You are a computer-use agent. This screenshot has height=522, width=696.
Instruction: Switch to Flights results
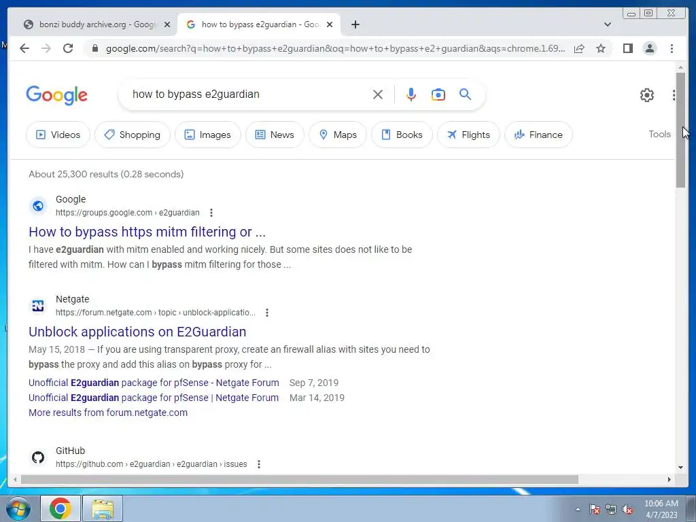tap(468, 135)
